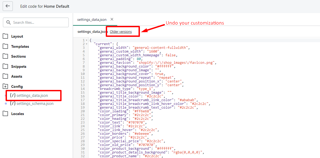Click the Templates folder icon

click(5, 46)
